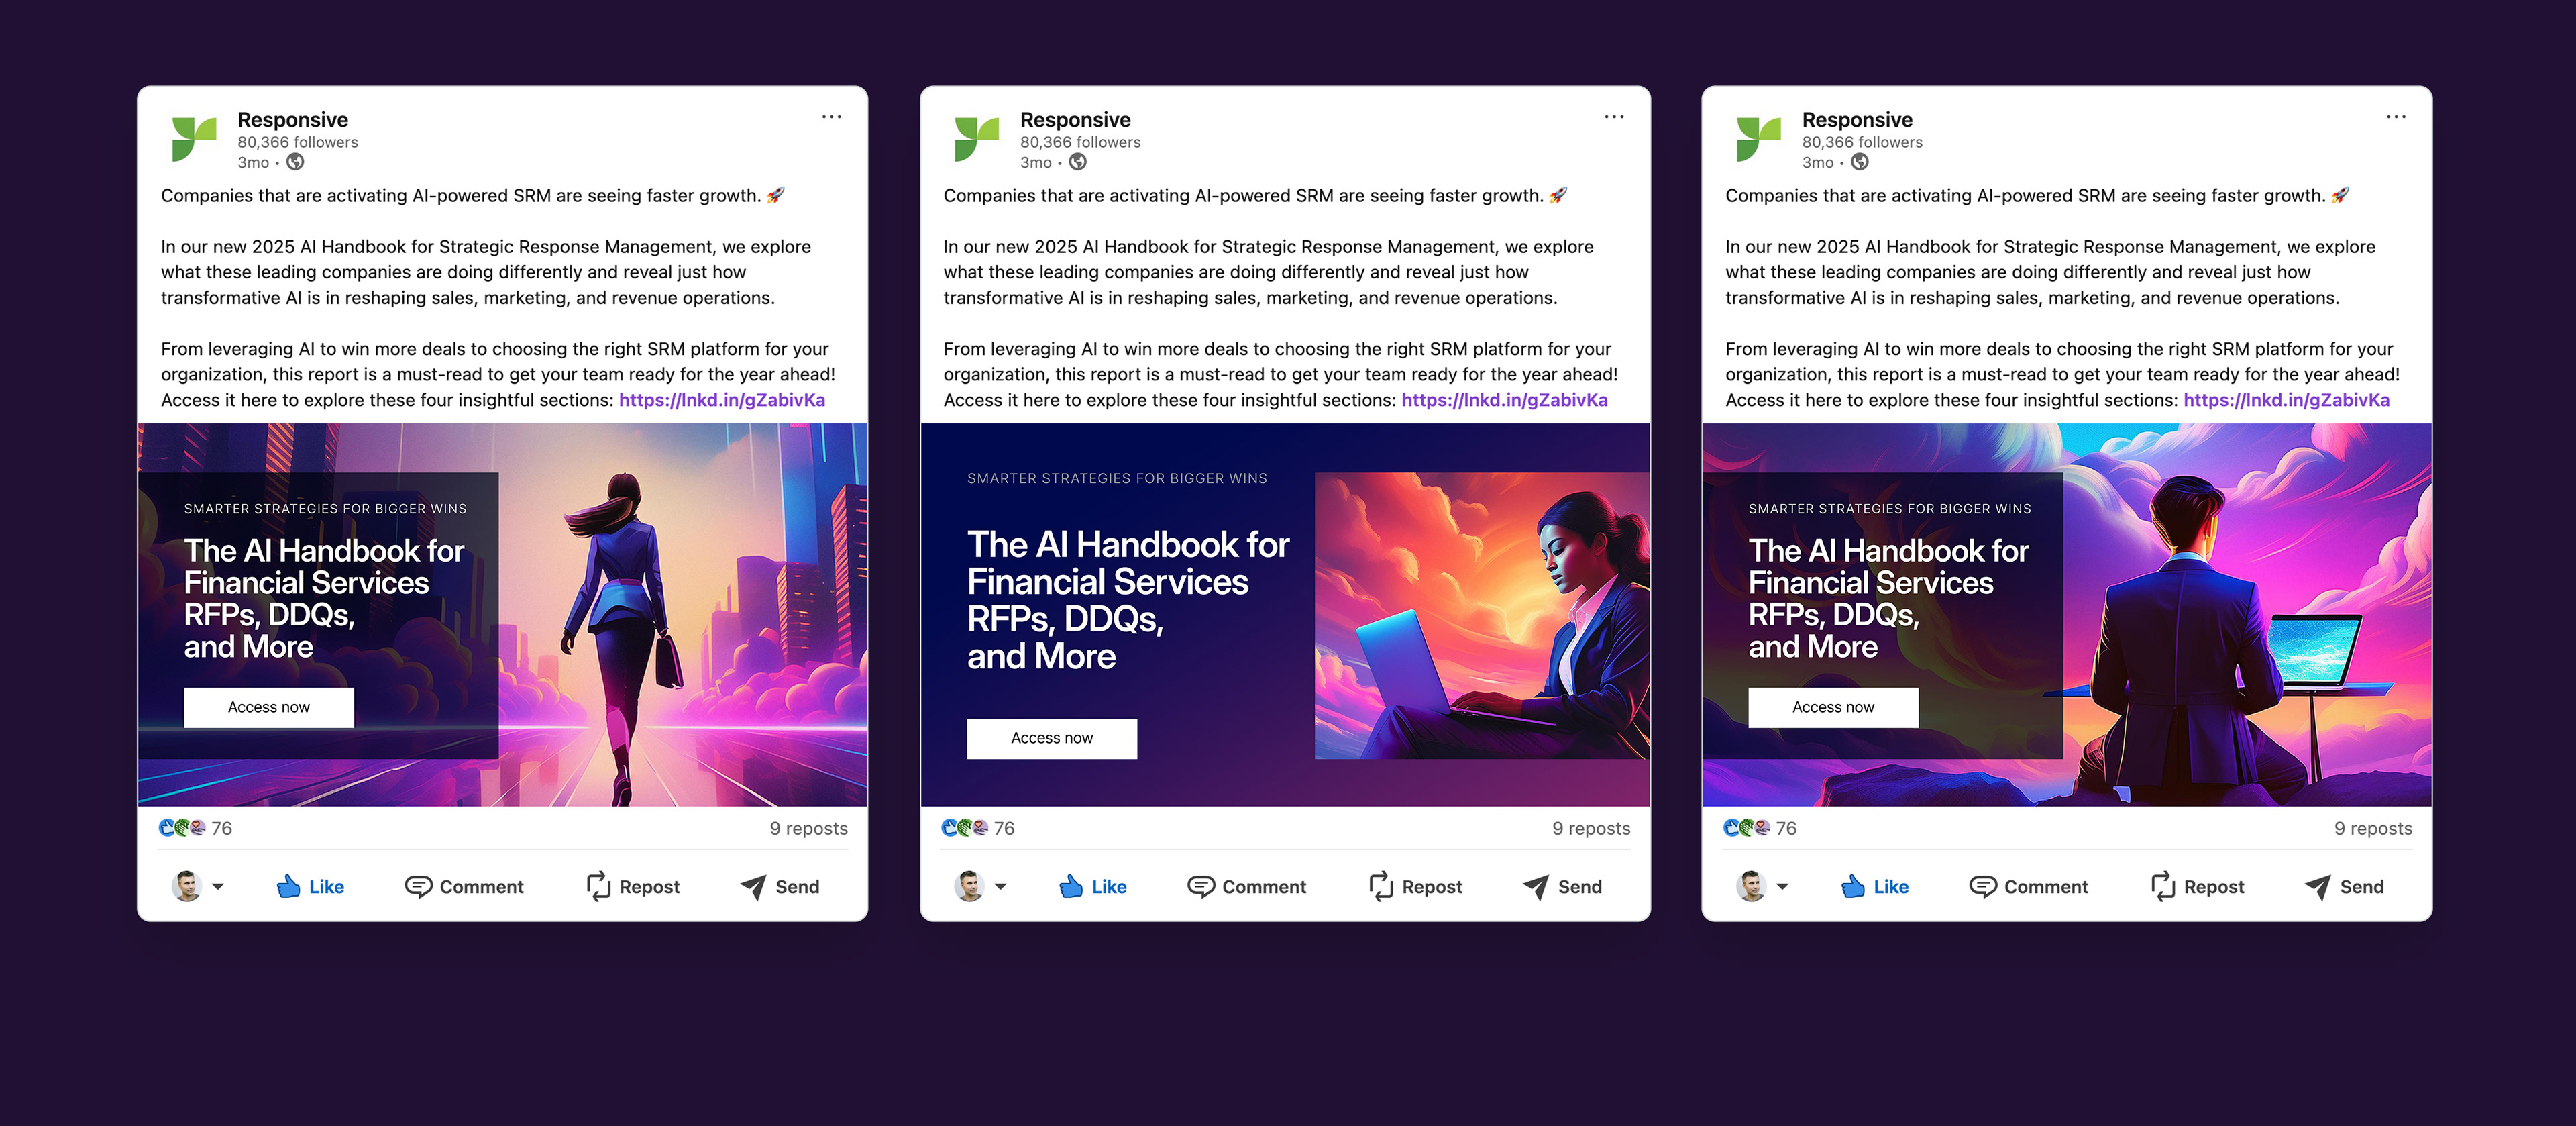Screen dimensions: 2576x1126
Task: Open three-dot menu on first post
Action: click(x=831, y=117)
